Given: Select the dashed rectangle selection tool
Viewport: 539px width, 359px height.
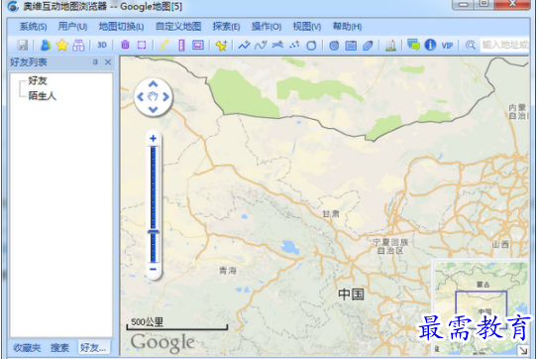Looking at the screenshot, I should pyautogui.click(x=142, y=45).
